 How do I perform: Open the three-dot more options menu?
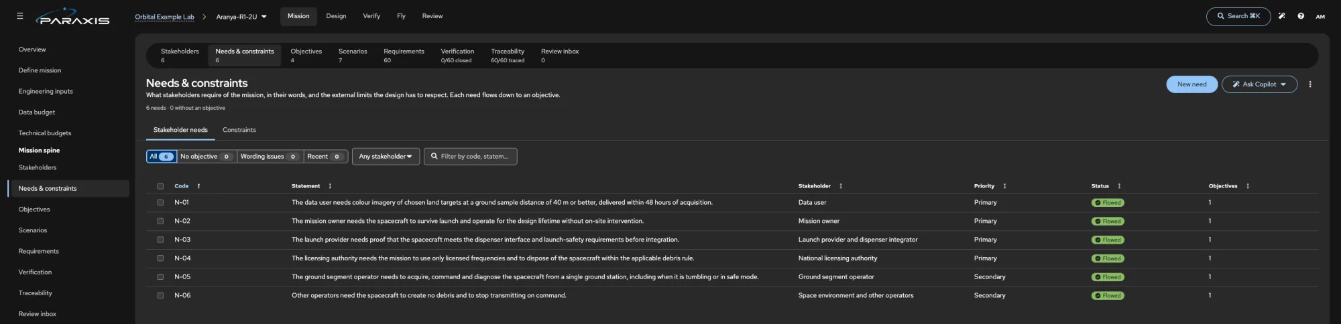tap(1309, 84)
